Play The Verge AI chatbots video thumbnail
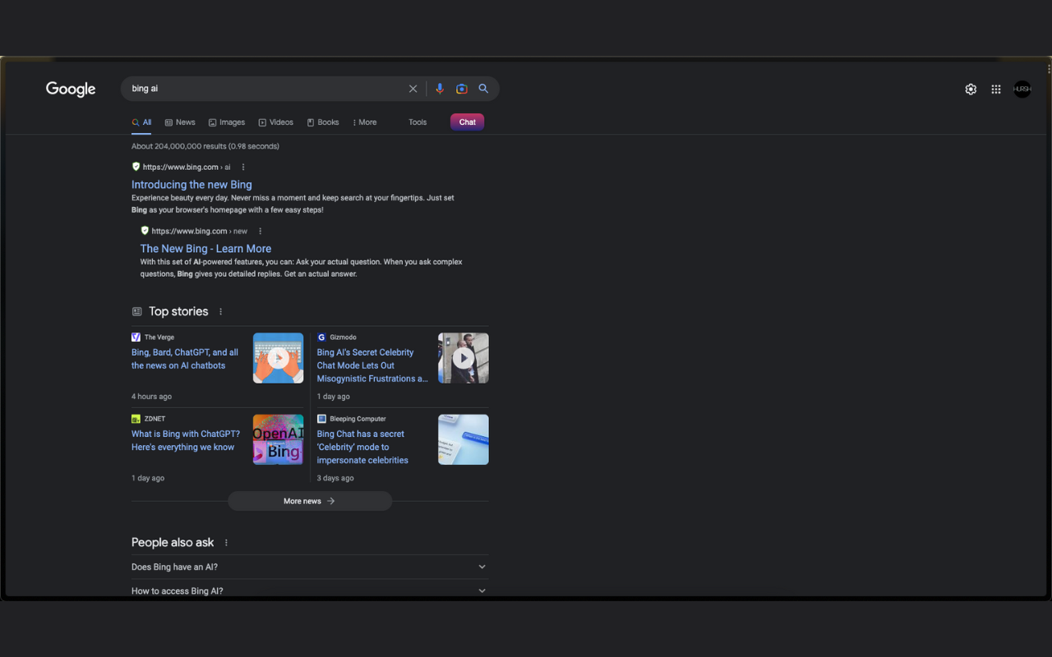This screenshot has height=657, width=1052. tap(278, 358)
